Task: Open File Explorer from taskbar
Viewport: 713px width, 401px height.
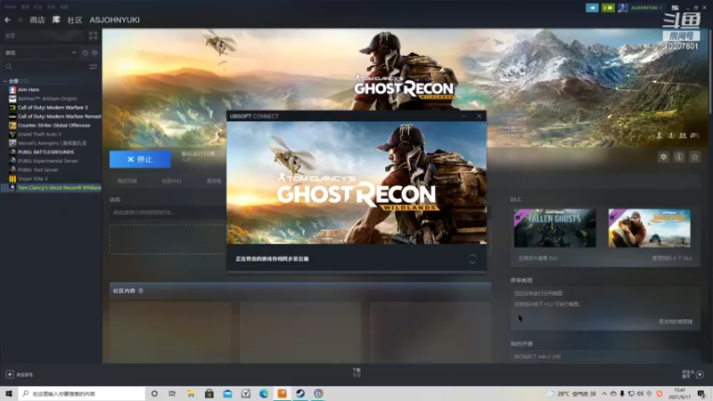Action: [191, 393]
